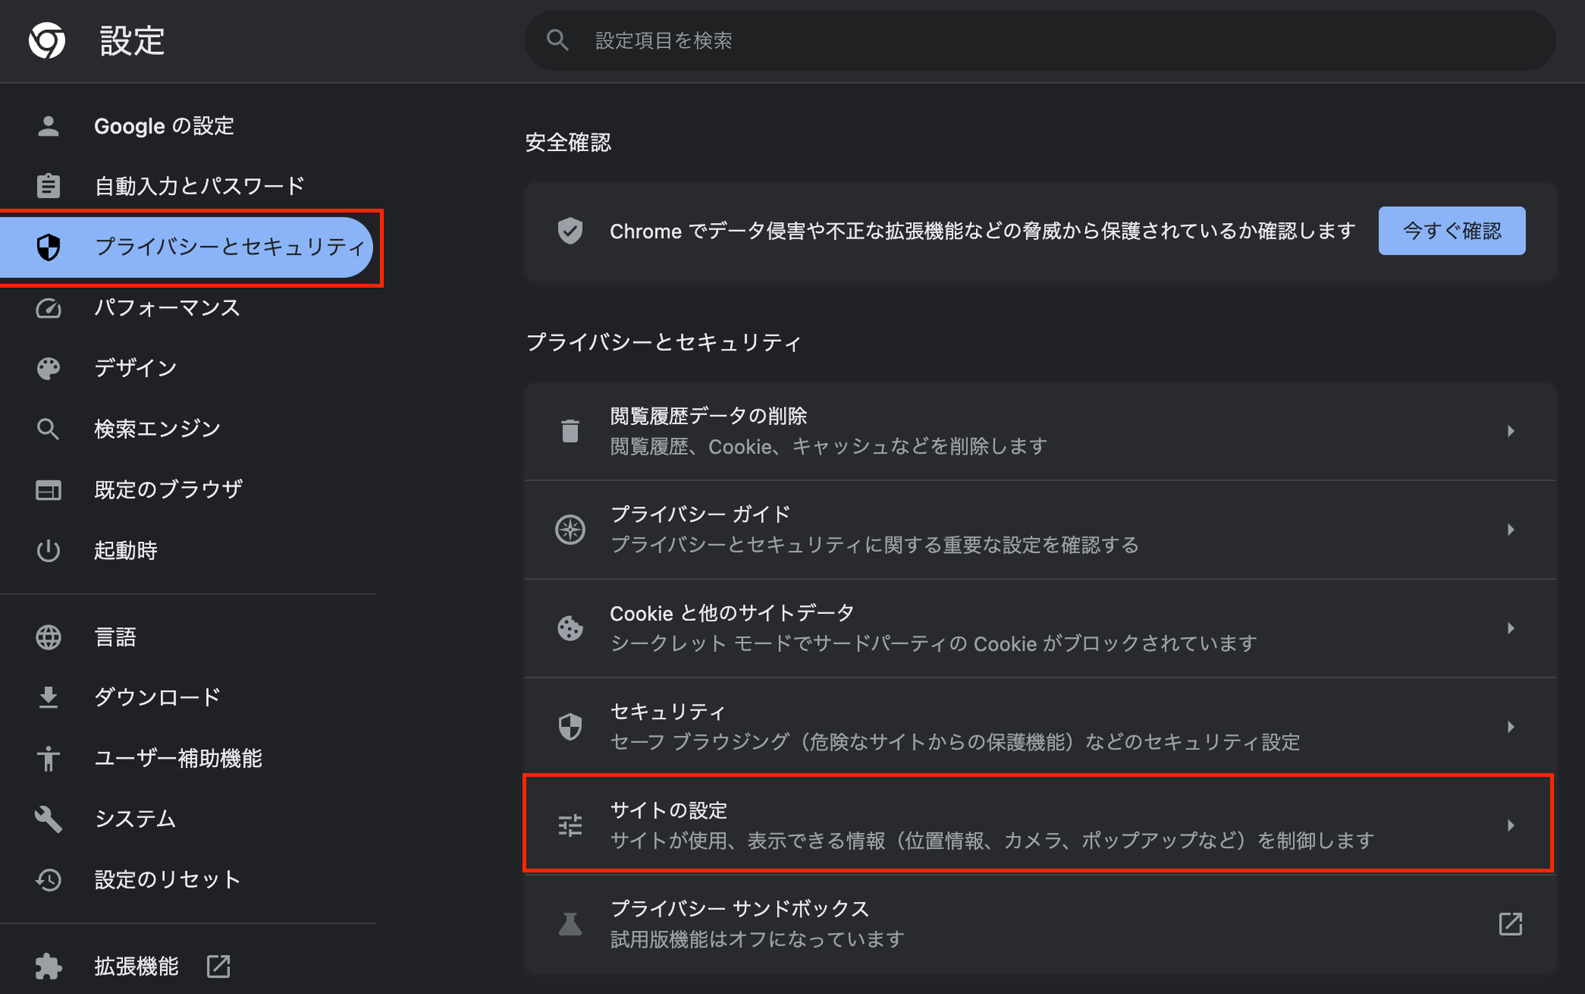Click the Chrome logo icon
The width and height of the screenshot is (1585, 994).
[46, 40]
